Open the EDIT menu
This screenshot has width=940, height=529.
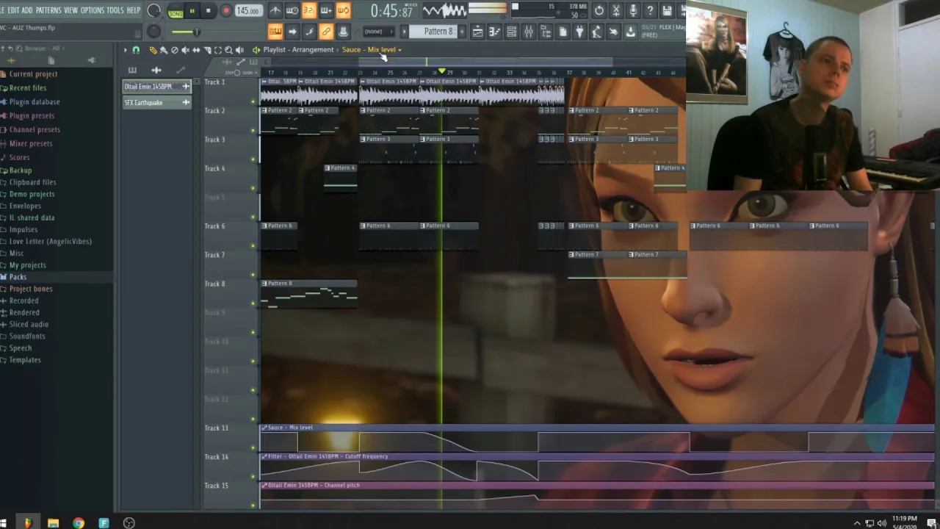12,10
